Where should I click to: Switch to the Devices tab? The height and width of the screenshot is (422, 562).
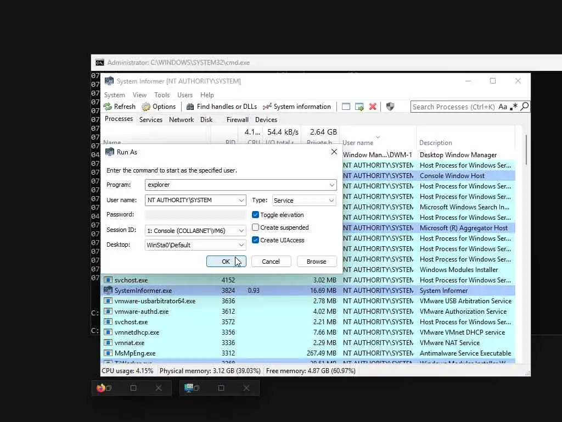266,119
